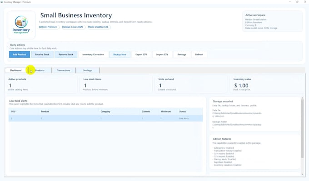
Task: Click the Active workspace heading
Action: pyautogui.click(x=255, y=15)
